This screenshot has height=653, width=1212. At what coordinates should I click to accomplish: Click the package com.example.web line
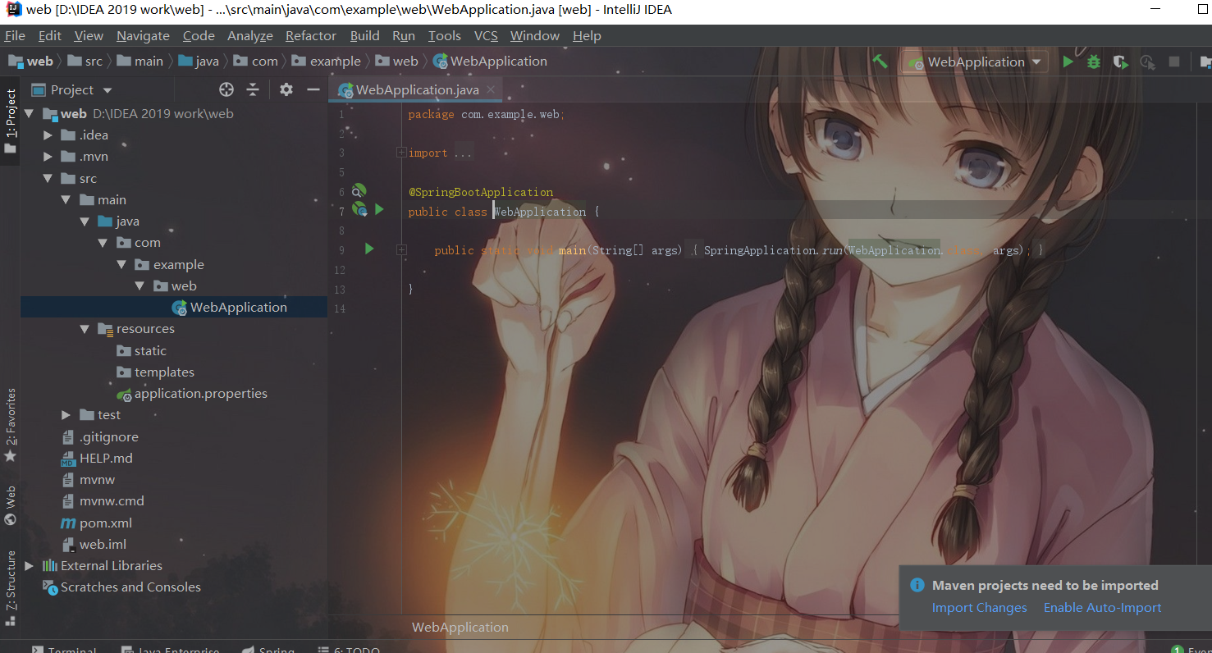coord(486,114)
